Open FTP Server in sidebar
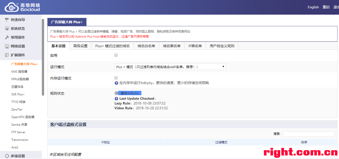 [x=18, y=132]
